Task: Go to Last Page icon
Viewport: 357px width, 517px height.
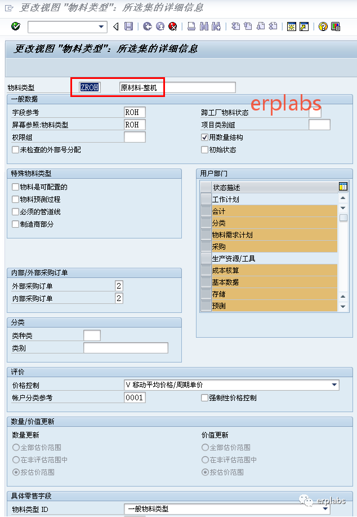Action: coord(273,26)
